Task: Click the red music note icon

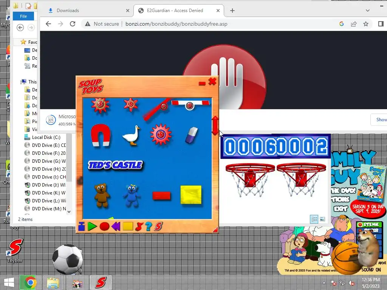Action: [139, 227]
